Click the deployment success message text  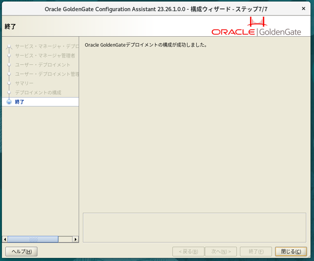(146, 45)
